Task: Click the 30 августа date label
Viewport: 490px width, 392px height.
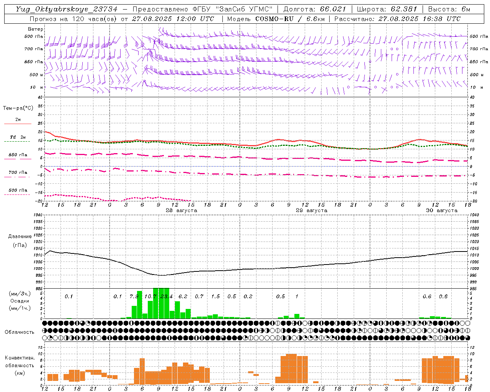Action: 442,211
